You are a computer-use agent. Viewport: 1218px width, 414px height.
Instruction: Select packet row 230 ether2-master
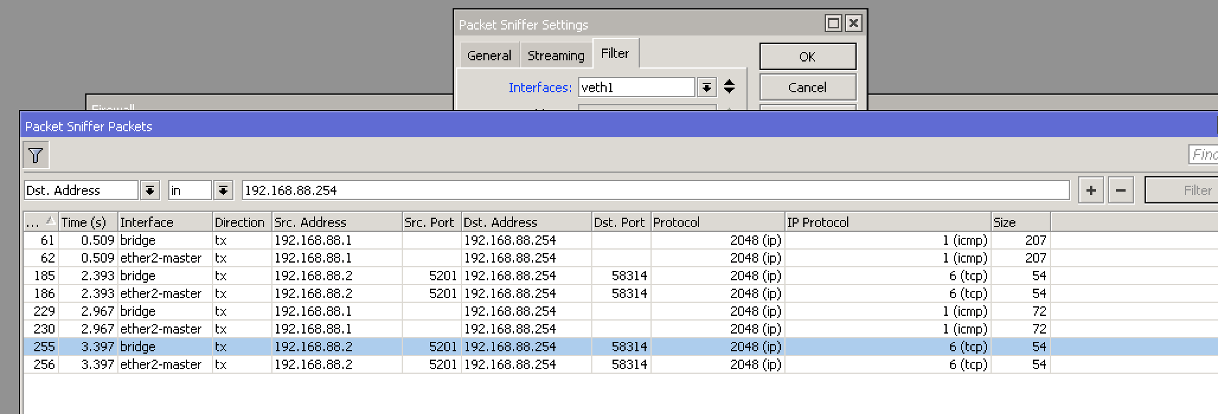[x=620, y=329]
